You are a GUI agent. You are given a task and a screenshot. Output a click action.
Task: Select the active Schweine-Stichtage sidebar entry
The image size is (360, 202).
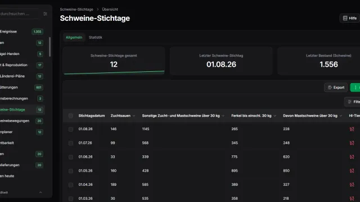point(22,110)
